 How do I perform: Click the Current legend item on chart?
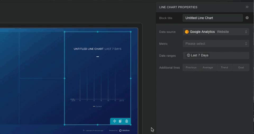coord(98,106)
